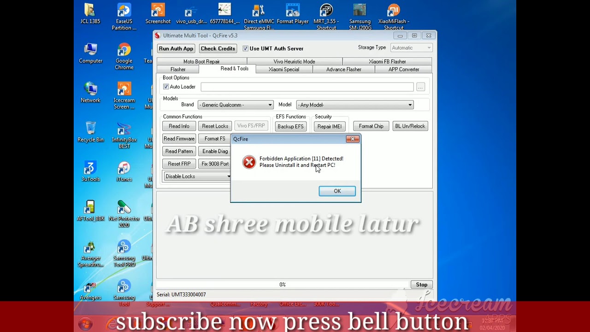The width and height of the screenshot is (590, 332).
Task: Switch to Moto Boot Repair tab
Action: 201,61
